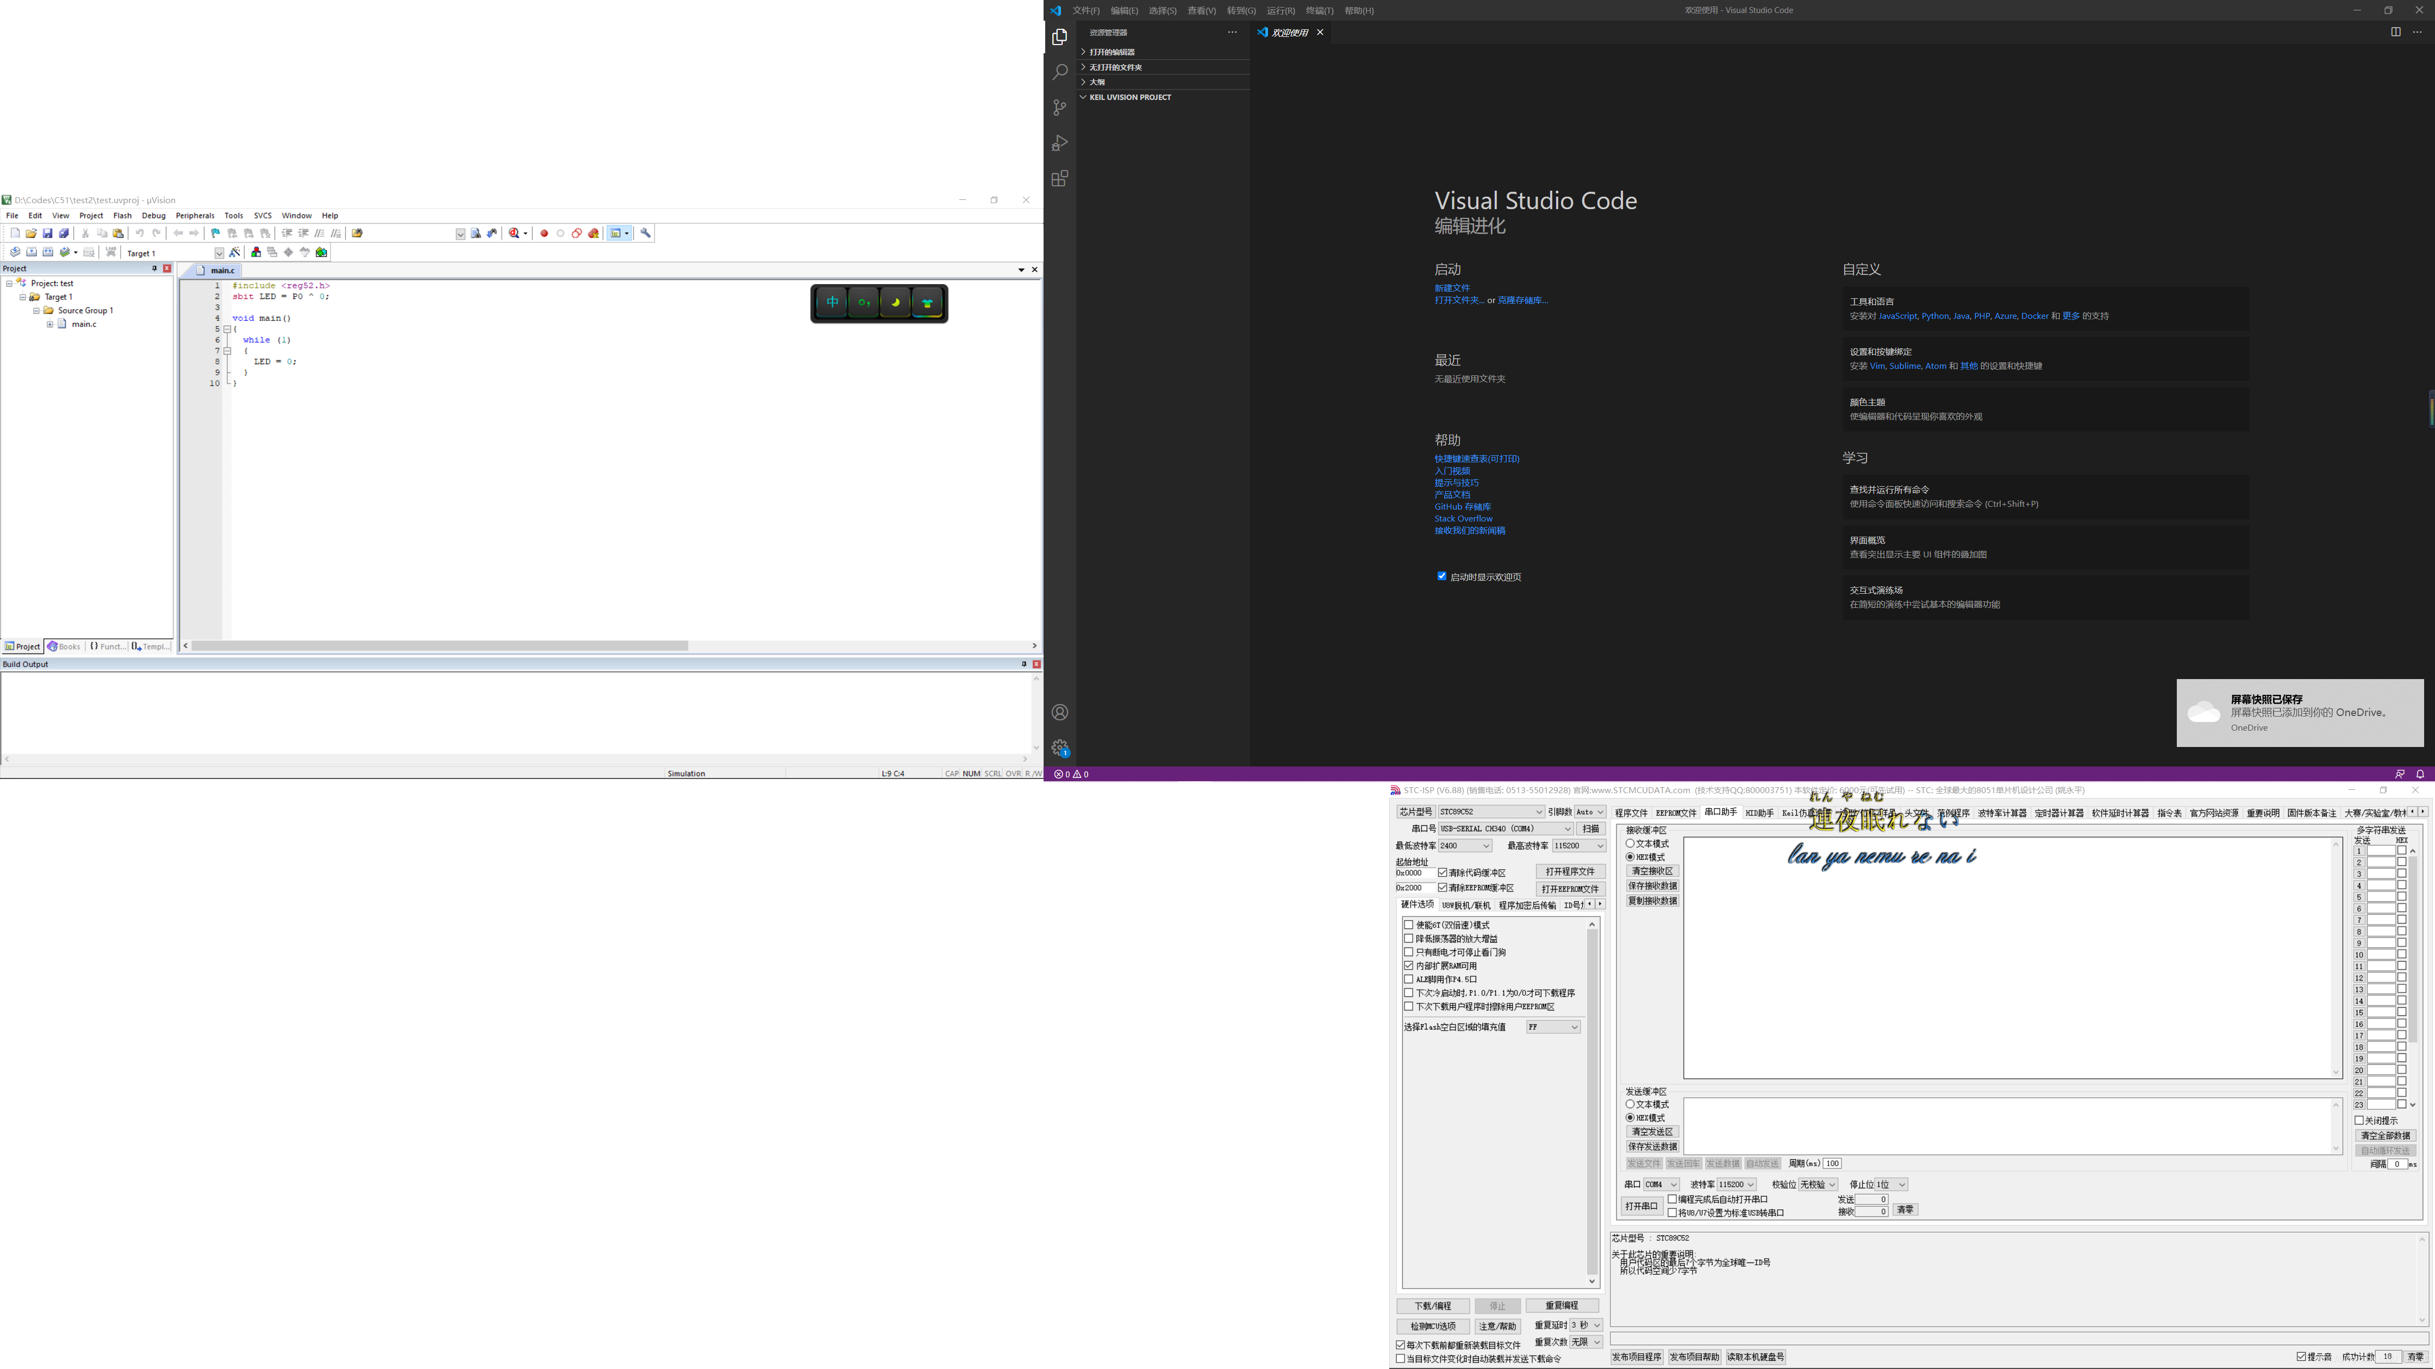Open VS Code Manage gear icon
2435x1369 pixels.
[1060, 748]
